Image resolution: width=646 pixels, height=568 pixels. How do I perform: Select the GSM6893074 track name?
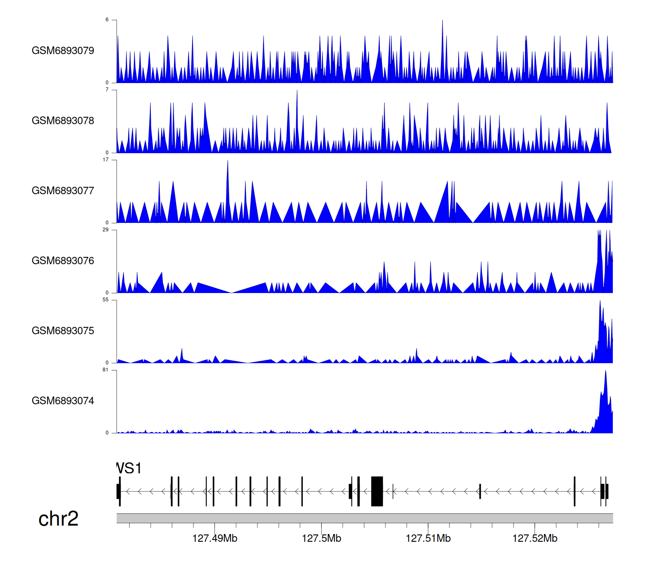coord(63,401)
